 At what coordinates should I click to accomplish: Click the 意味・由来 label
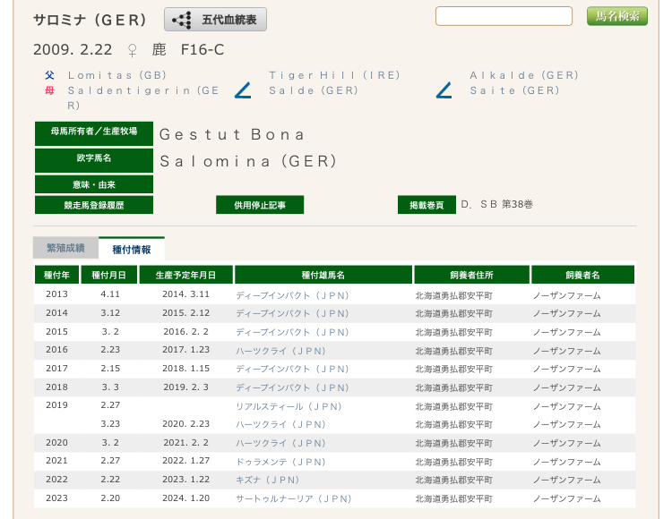[94, 184]
